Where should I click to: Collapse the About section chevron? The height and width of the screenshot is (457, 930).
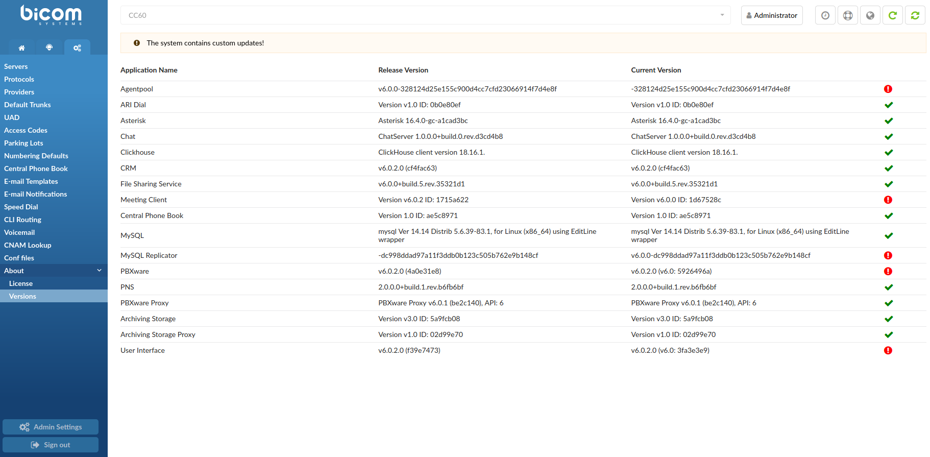point(99,271)
